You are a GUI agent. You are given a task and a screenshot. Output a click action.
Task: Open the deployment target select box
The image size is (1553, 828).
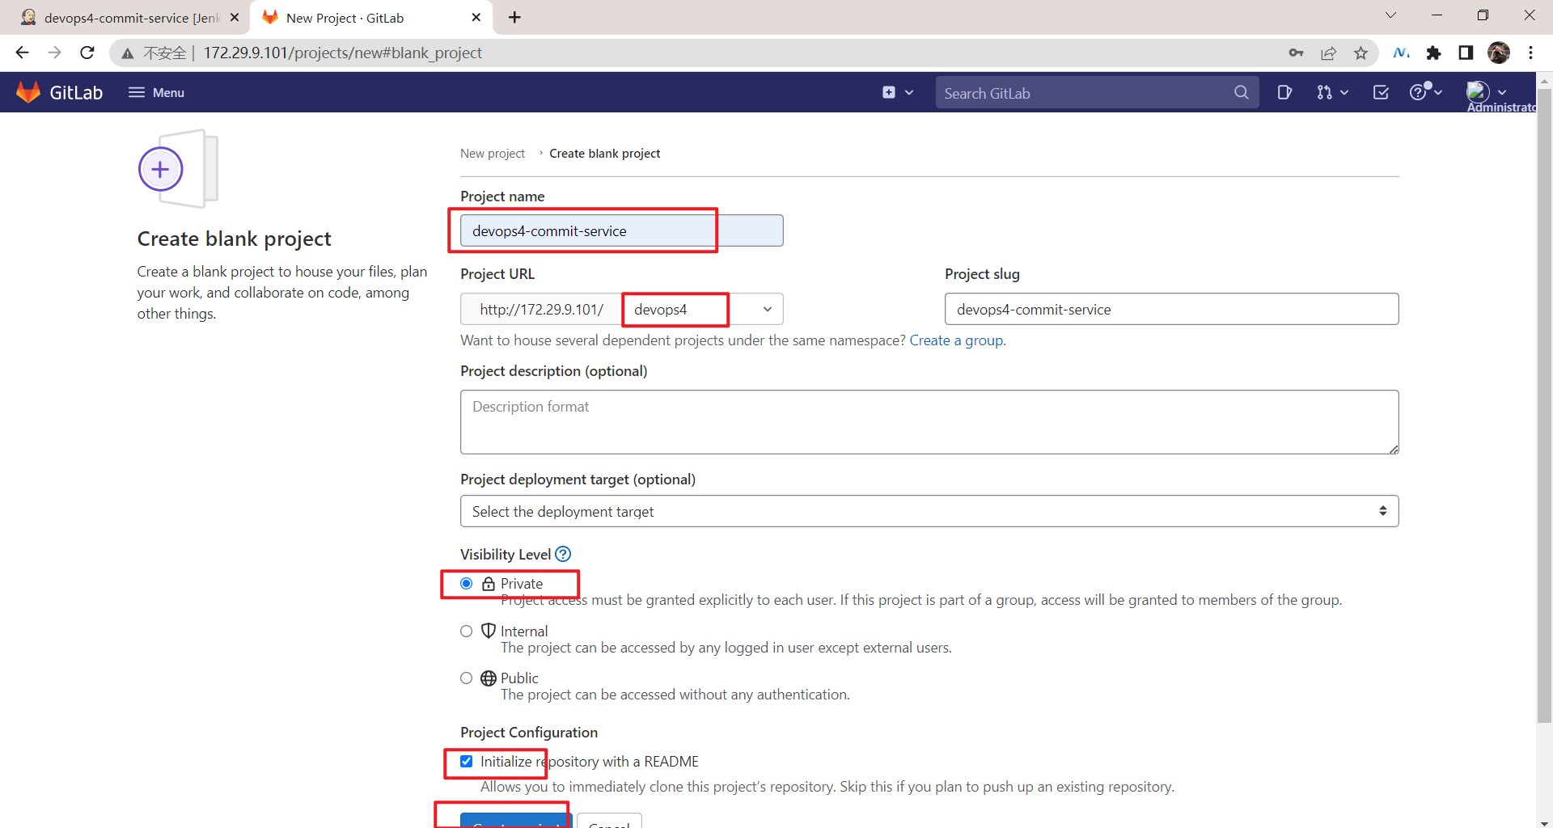click(929, 511)
